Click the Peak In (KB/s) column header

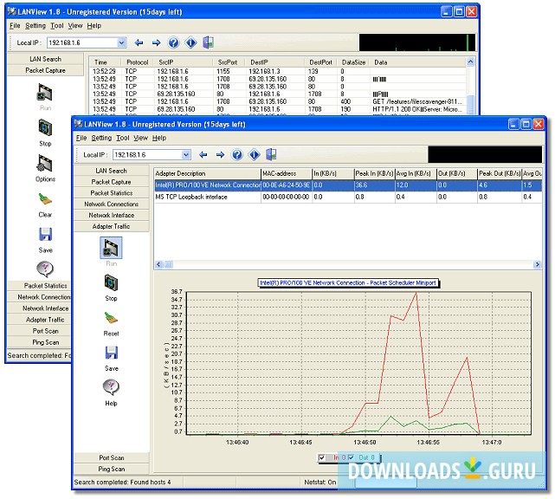click(x=374, y=173)
